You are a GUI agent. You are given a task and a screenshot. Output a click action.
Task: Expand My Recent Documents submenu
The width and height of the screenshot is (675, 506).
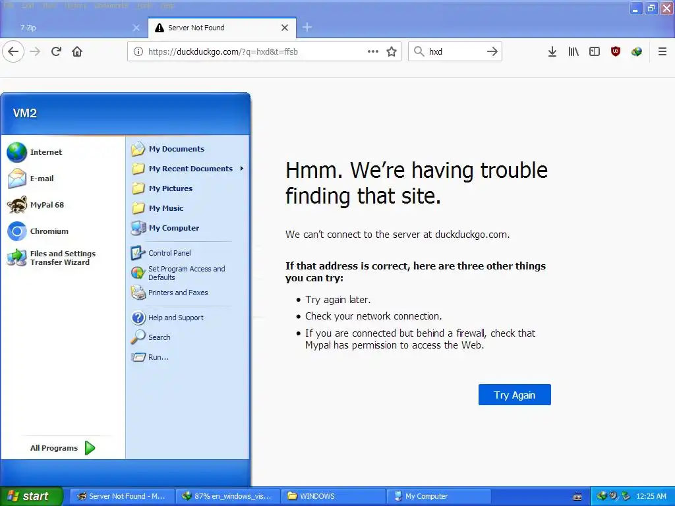(x=187, y=169)
